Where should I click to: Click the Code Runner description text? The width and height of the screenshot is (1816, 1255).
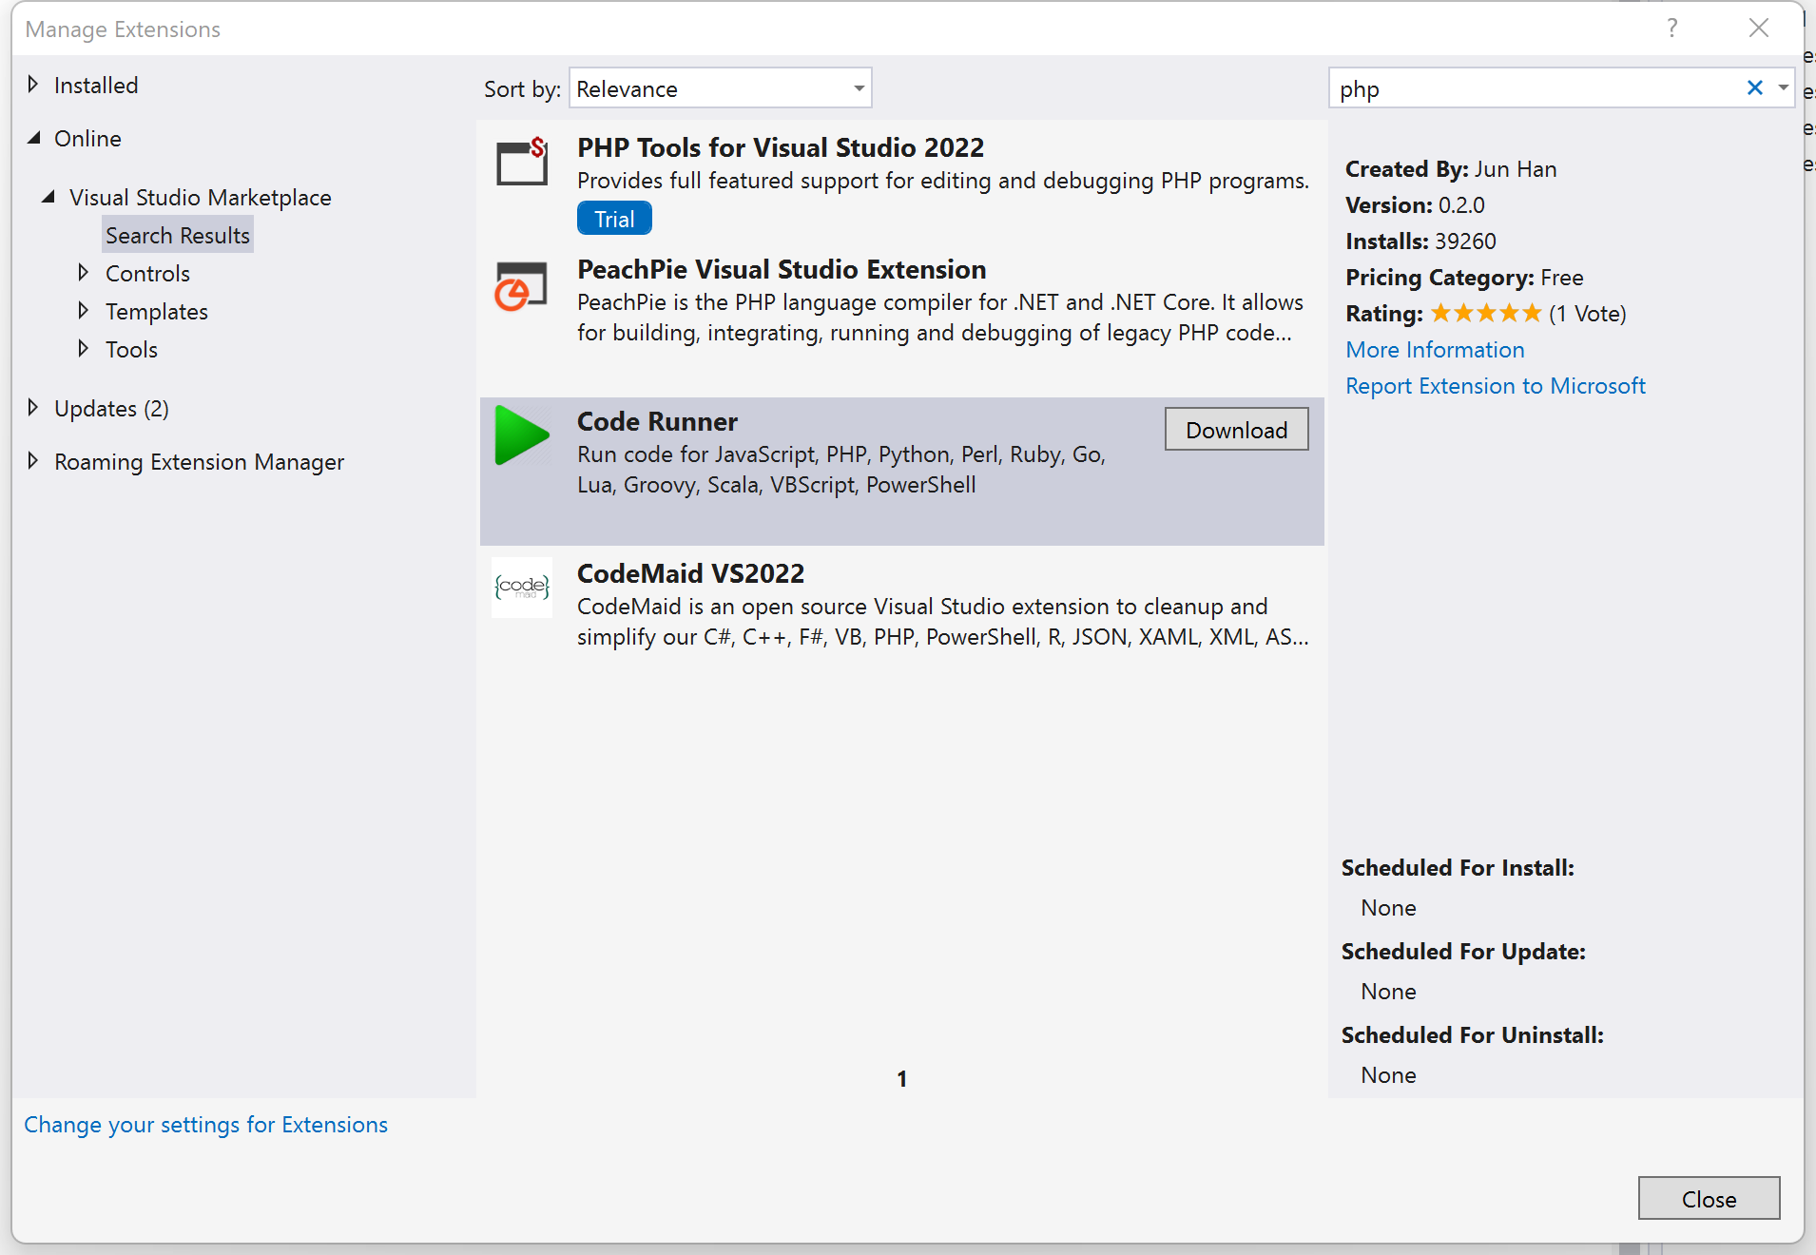pyautogui.click(x=841, y=469)
